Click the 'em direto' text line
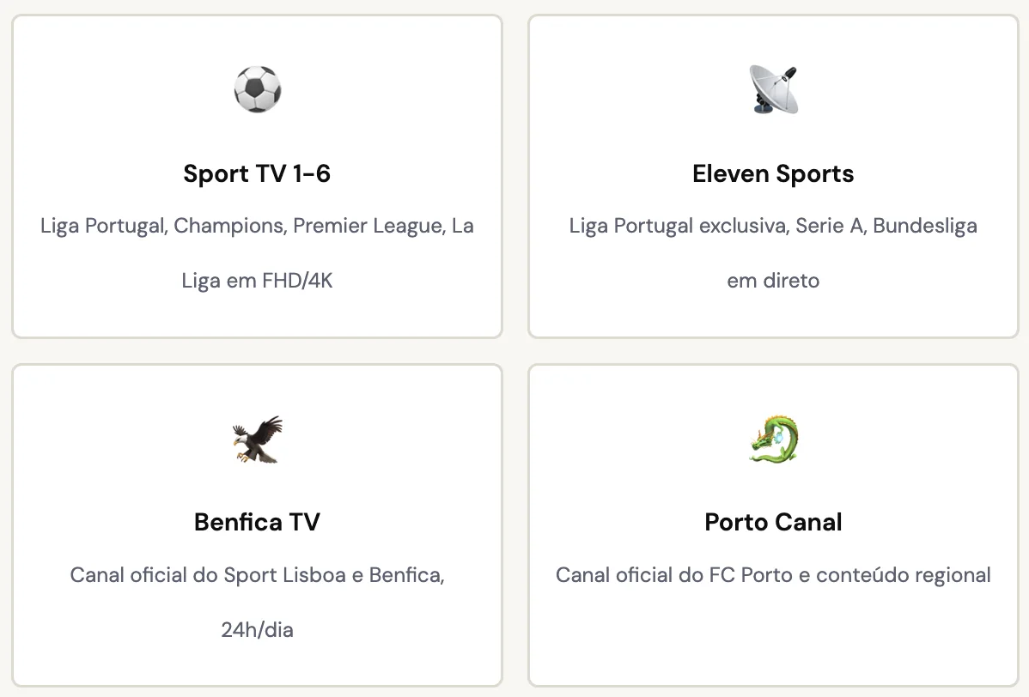Viewport: 1029px width, 697px height. point(773,281)
